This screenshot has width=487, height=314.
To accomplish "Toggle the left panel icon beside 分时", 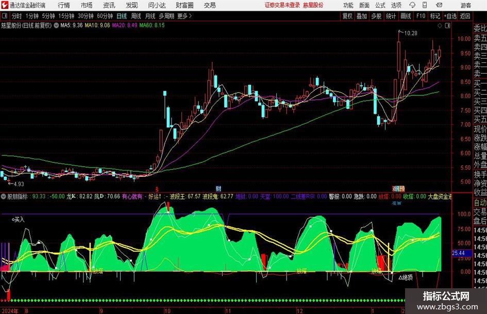I will (4, 16).
